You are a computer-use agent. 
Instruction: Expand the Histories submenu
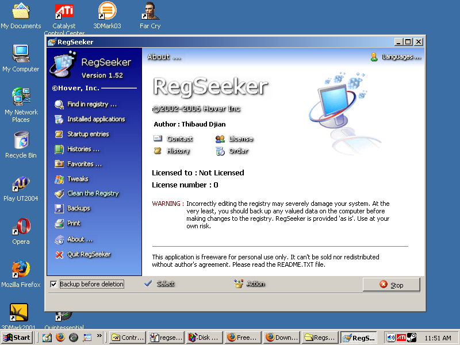83,149
